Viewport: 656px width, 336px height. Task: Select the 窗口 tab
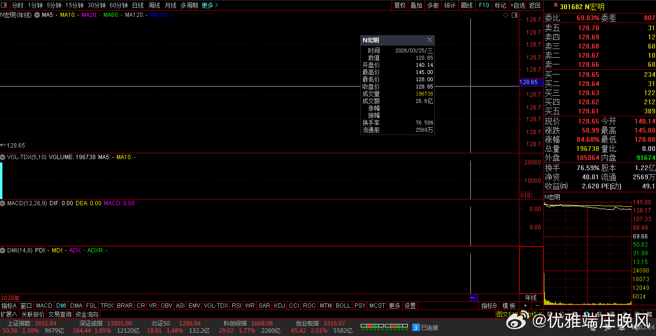click(x=26, y=306)
